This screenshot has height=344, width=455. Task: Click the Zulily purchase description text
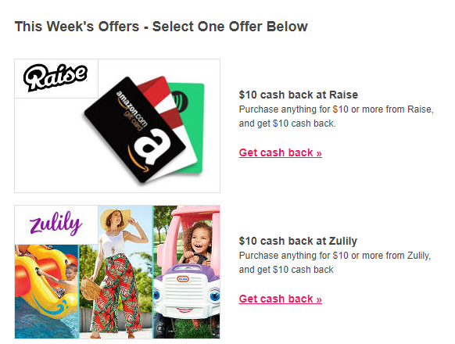coord(335,263)
